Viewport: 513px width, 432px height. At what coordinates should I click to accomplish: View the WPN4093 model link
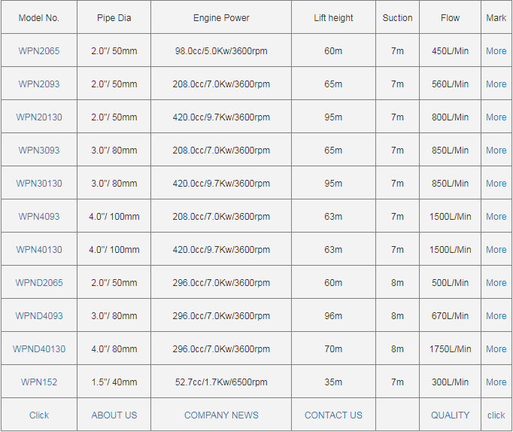[x=39, y=217]
